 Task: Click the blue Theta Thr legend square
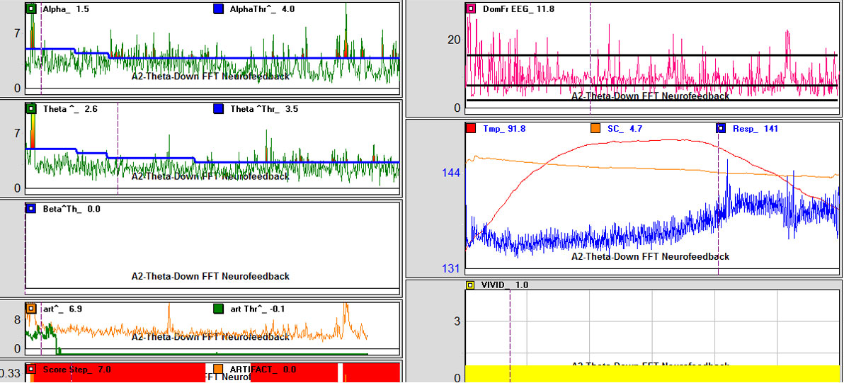tap(218, 110)
